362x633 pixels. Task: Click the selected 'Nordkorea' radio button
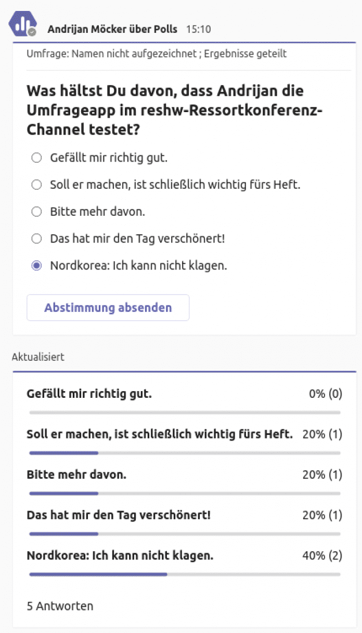36,266
